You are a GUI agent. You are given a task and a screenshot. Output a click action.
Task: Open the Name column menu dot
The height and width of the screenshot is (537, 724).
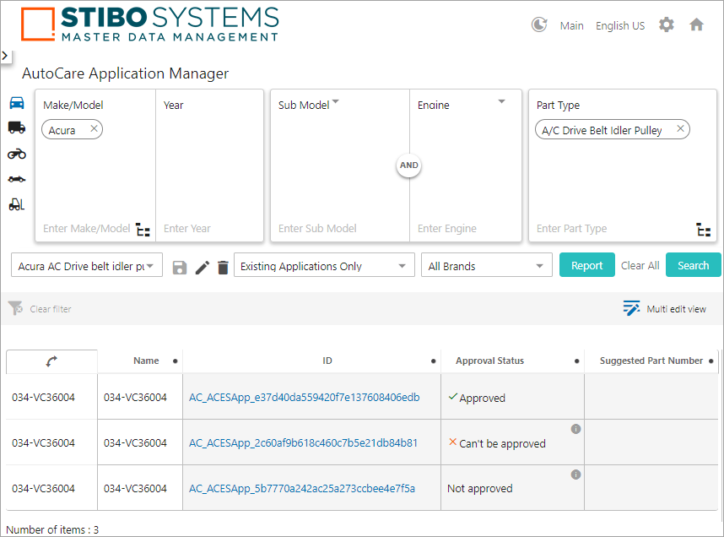point(175,361)
